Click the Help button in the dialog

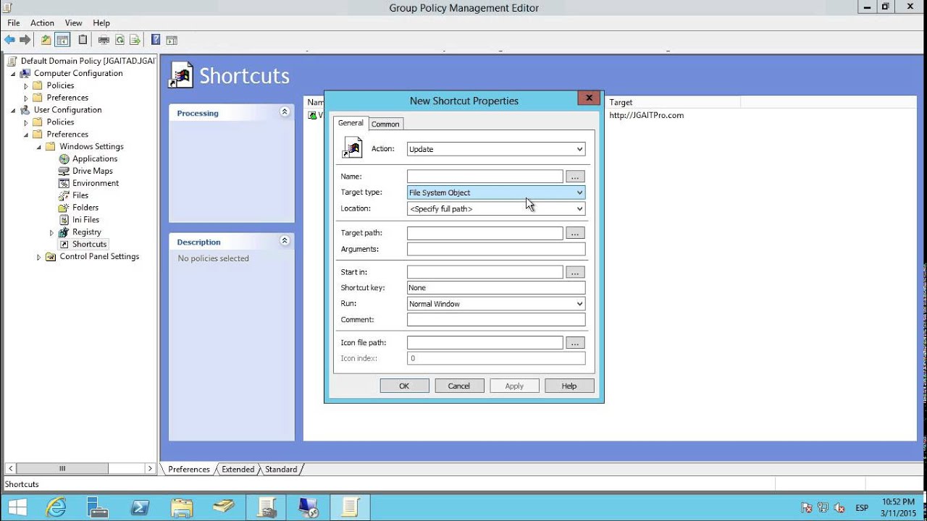tap(569, 386)
